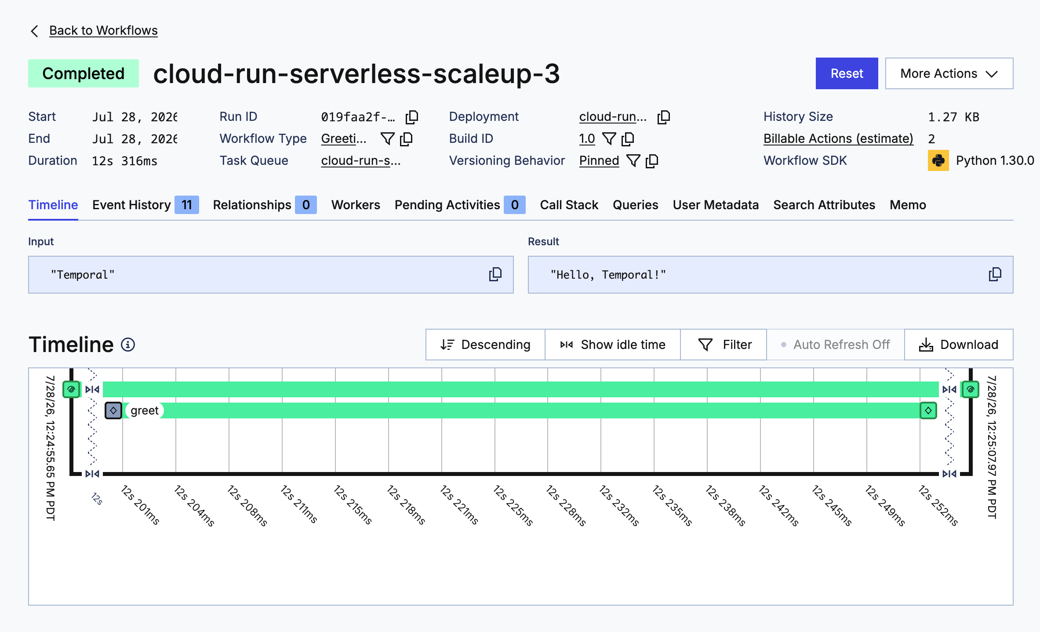Viewport: 1040px width, 632px height.
Task: Open the cloud-run-s... task queue link
Action: 361,161
